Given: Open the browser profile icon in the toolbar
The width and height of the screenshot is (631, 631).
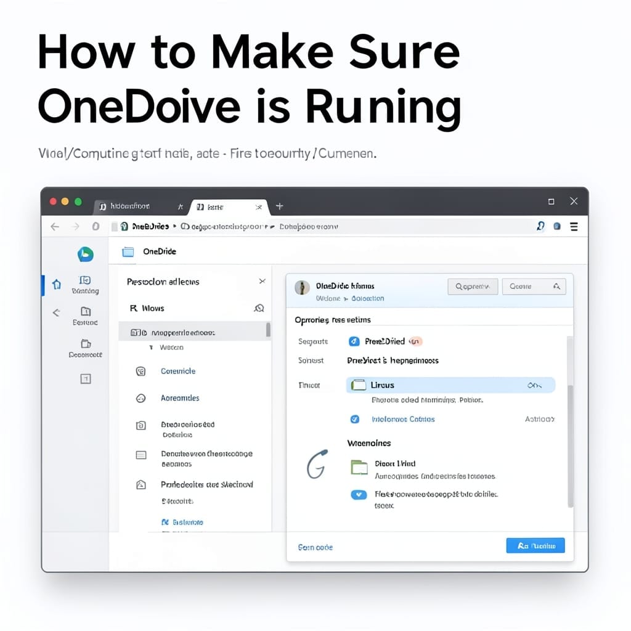Looking at the screenshot, I should (540, 226).
